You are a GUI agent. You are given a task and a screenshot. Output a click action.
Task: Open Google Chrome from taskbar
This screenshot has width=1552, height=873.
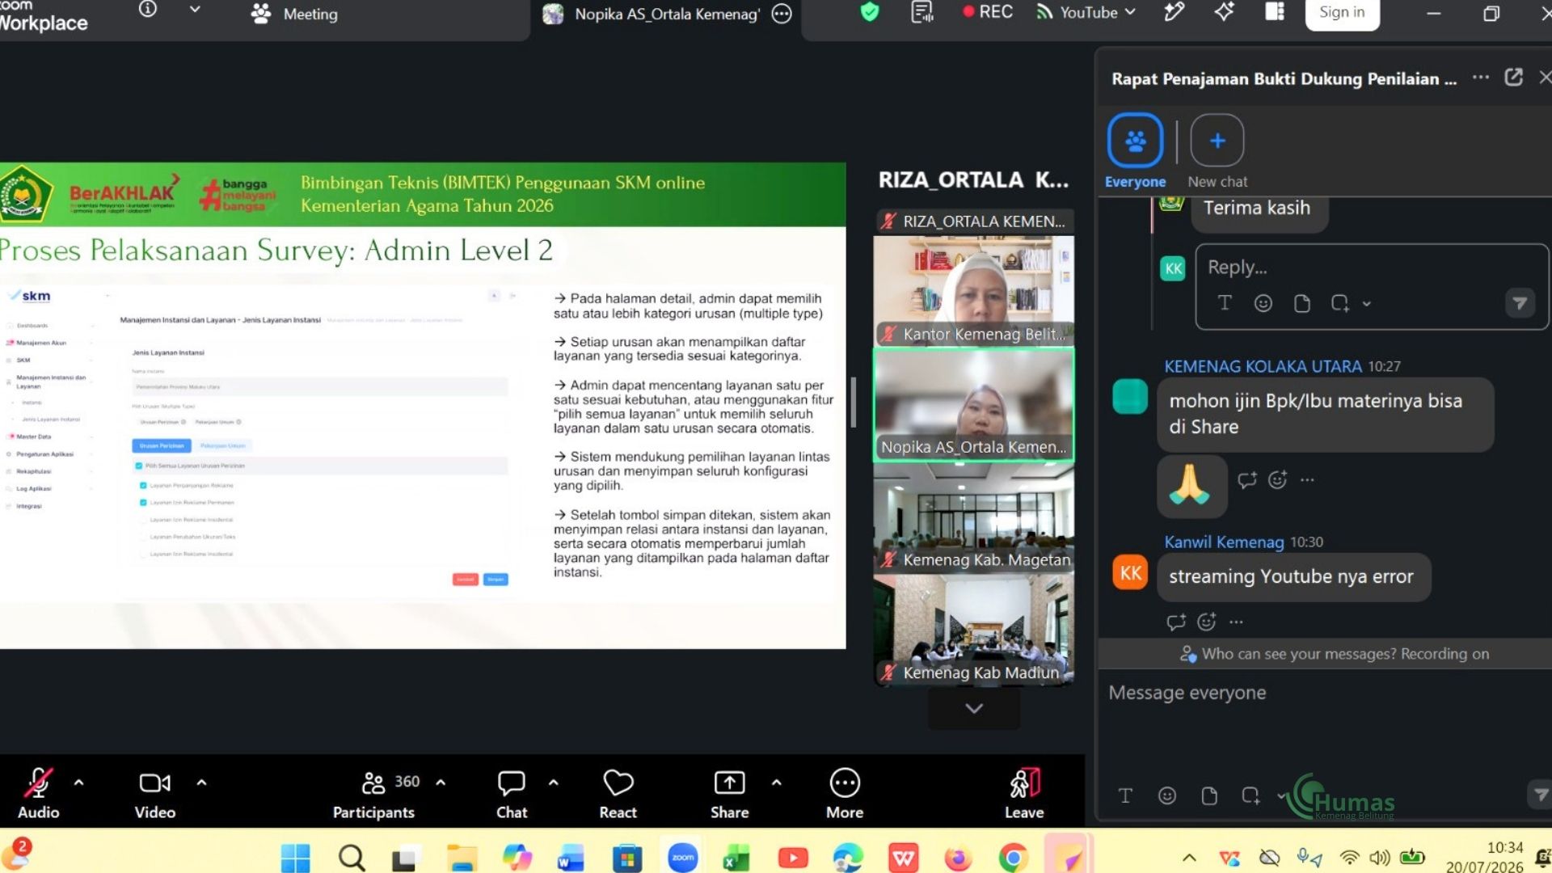[1013, 858]
